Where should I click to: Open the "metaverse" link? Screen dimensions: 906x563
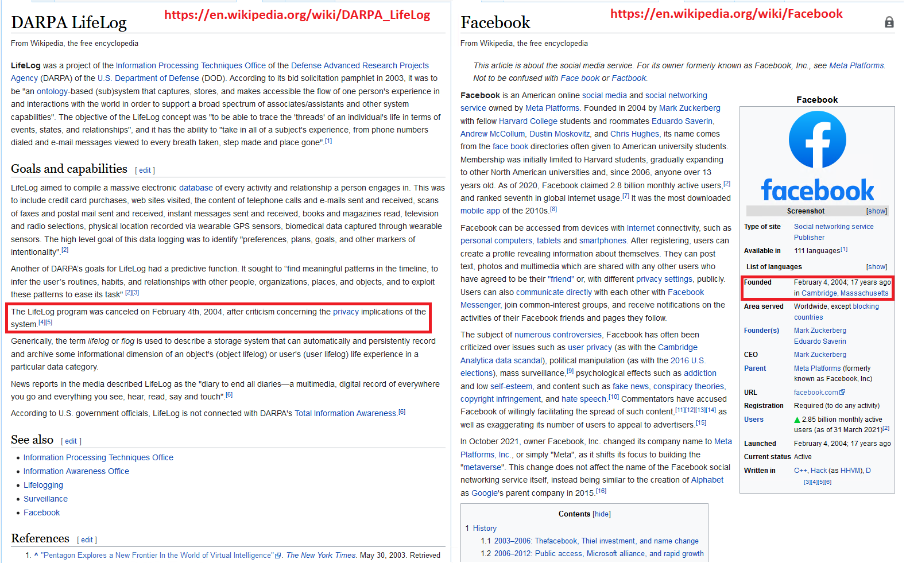pos(482,467)
